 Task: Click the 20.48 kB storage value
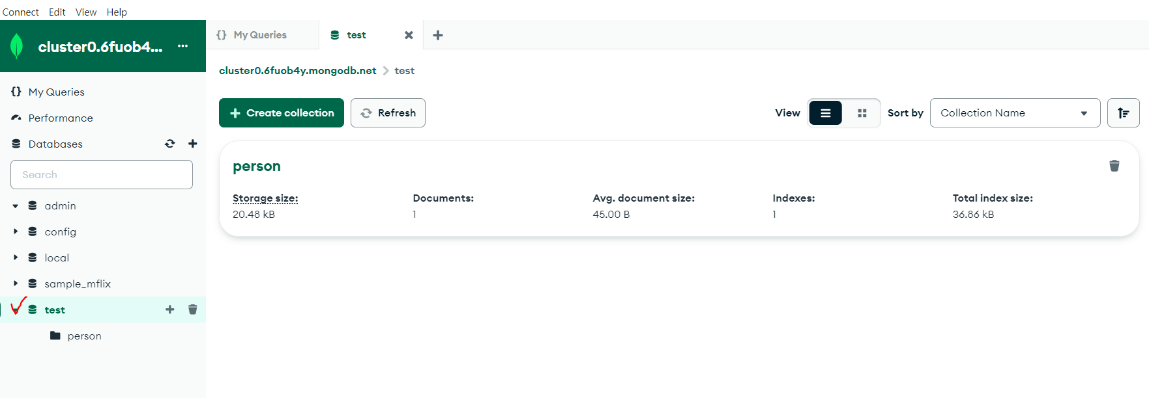254,214
